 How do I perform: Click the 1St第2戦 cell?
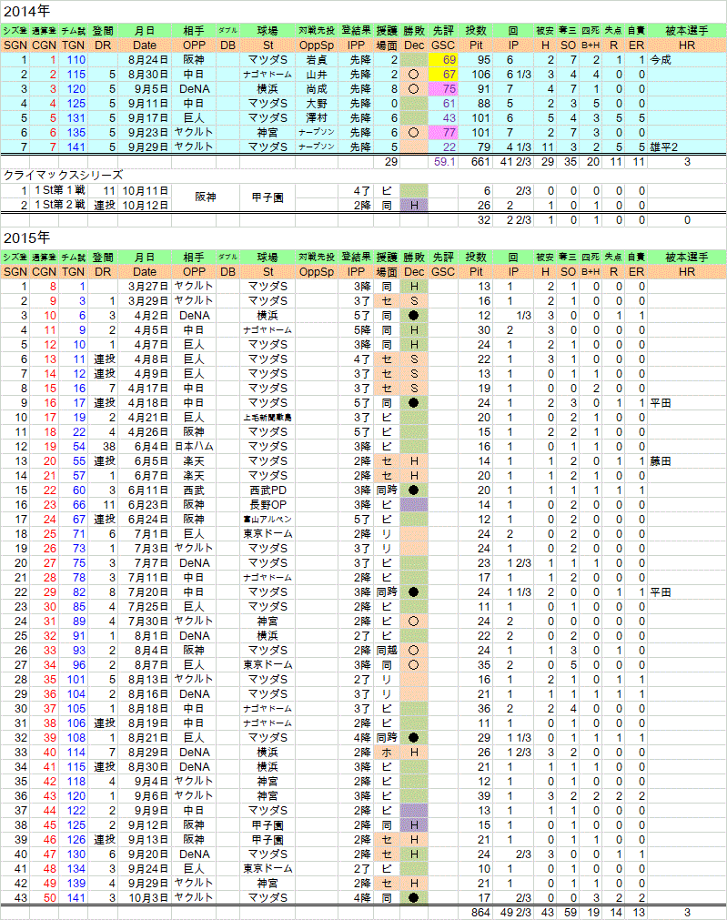[59, 206]
